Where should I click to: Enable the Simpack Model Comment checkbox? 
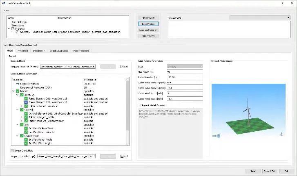click(x=139, y=105)
